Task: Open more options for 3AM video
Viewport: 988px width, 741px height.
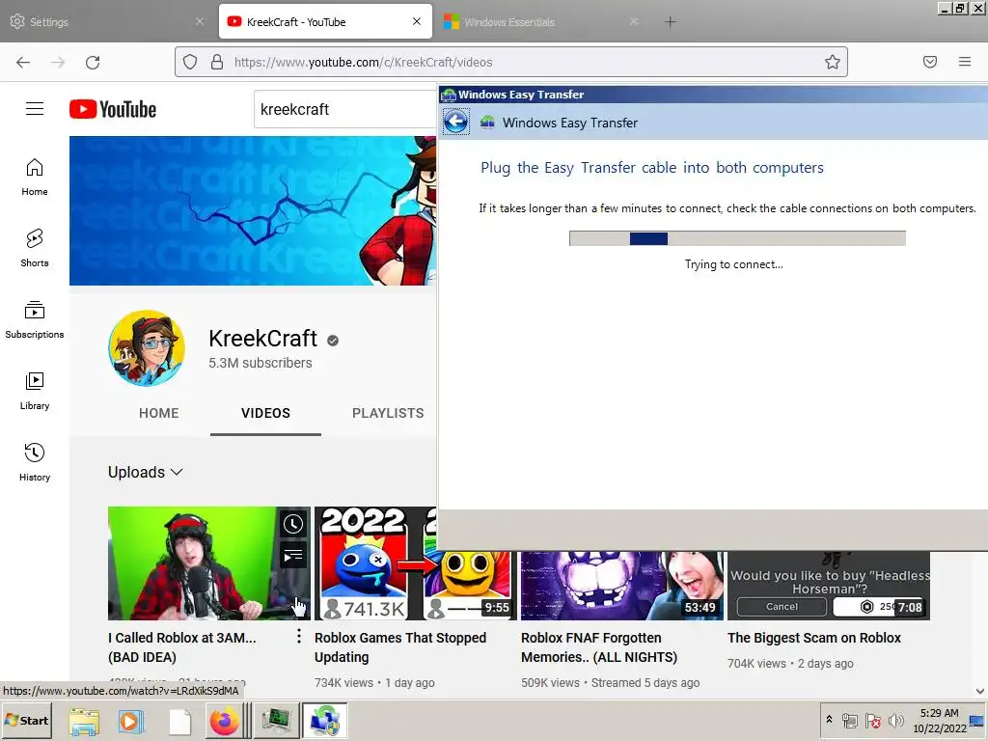Action: pos(299,637)
